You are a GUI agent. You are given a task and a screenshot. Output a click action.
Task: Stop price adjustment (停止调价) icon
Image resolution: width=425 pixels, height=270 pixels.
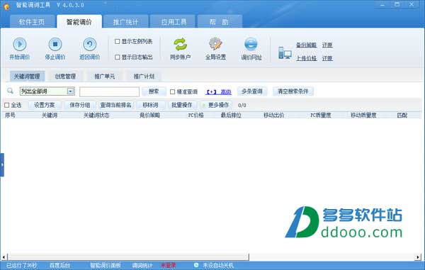(55, 44)
